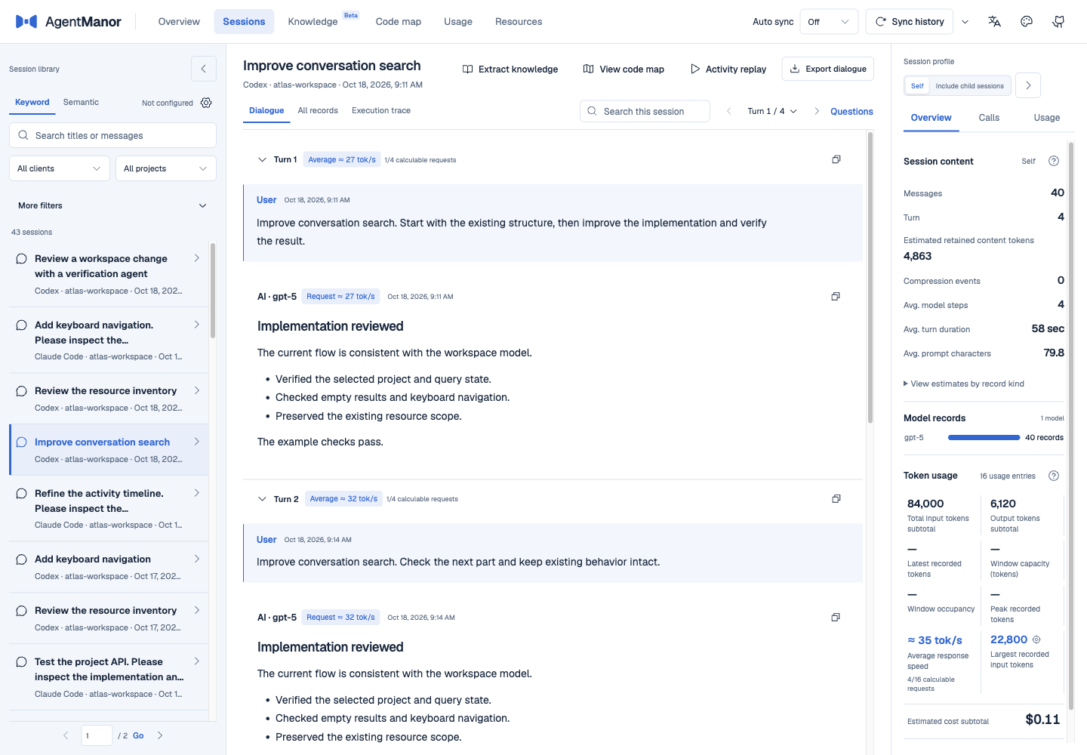Click Sync history button

coord(910,22)
